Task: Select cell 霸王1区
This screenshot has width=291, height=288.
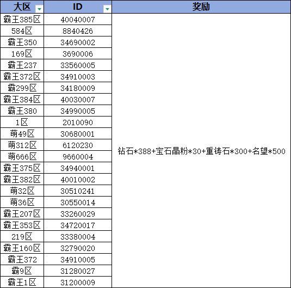Action: tap(22, 282)
